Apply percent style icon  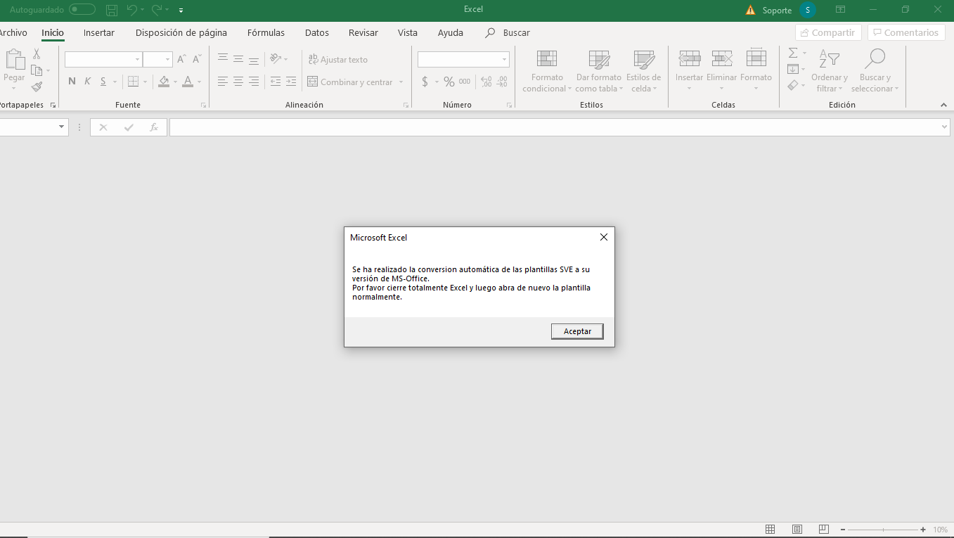point(449,82)
